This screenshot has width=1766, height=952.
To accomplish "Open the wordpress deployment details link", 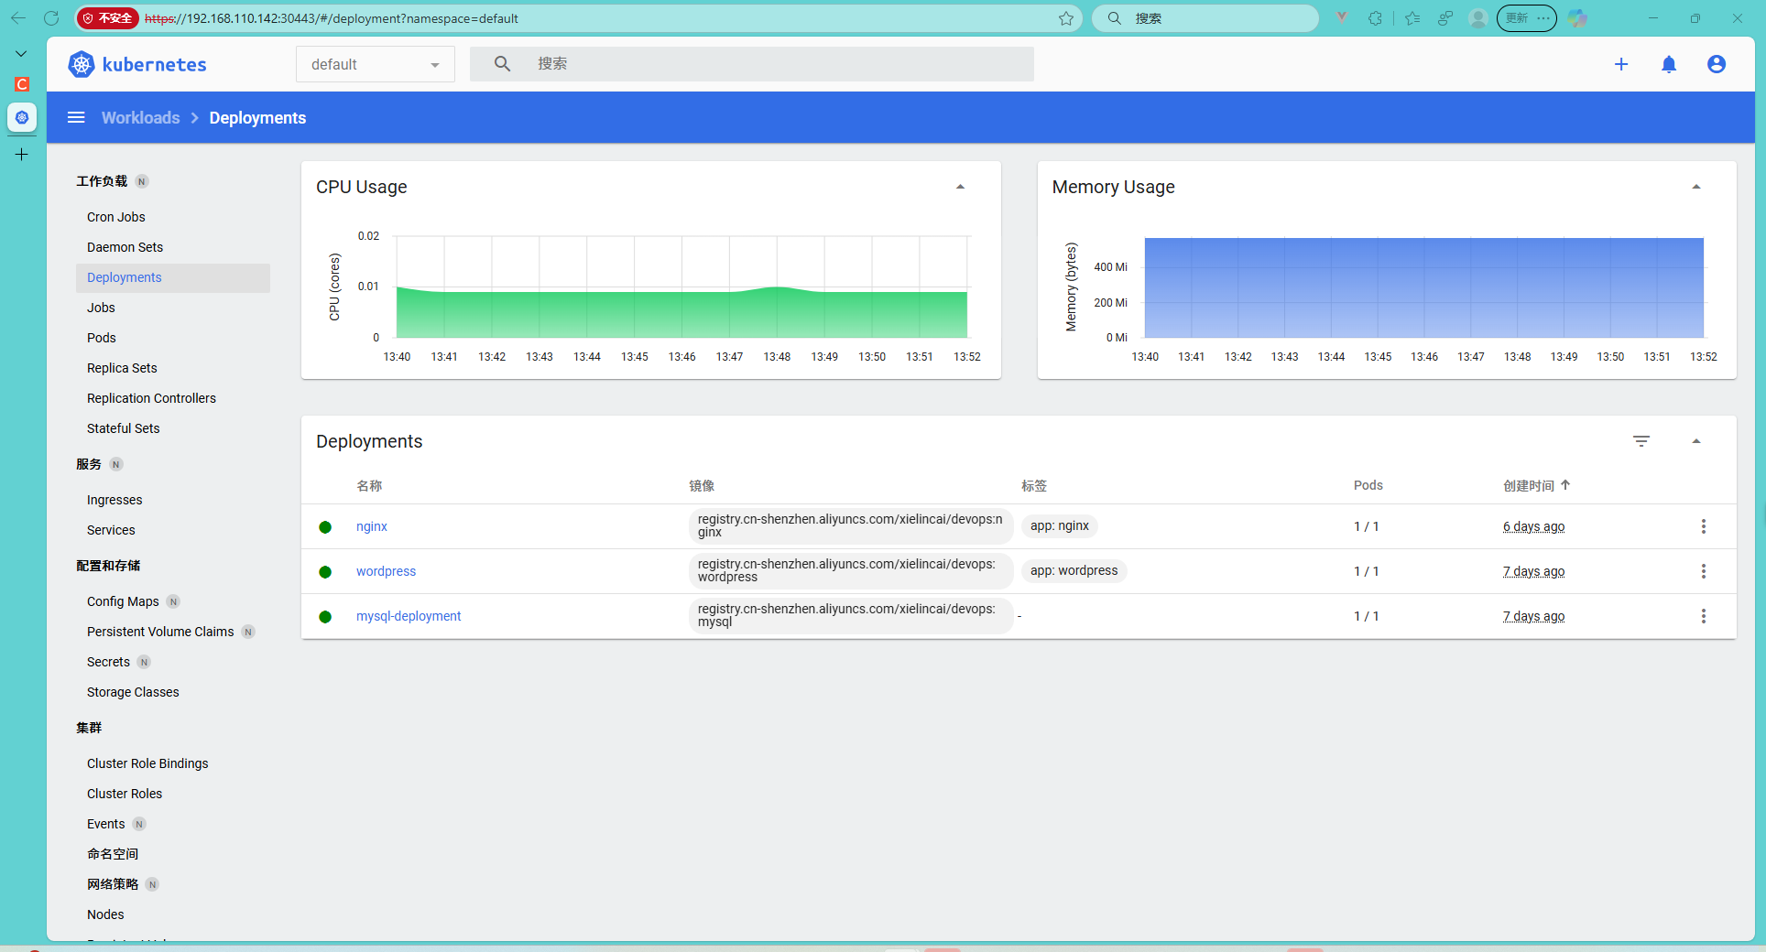I will pos(386,571).
